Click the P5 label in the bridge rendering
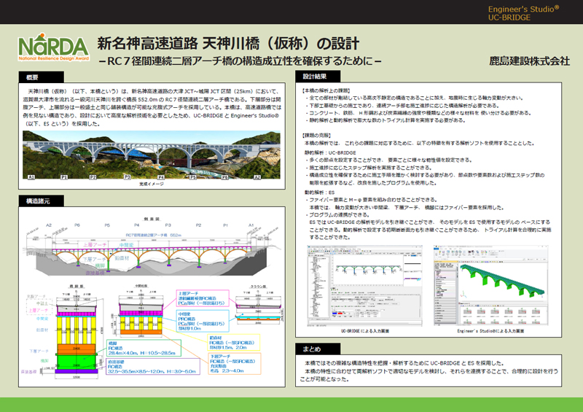The image size is (583, 412). (192, 177)
